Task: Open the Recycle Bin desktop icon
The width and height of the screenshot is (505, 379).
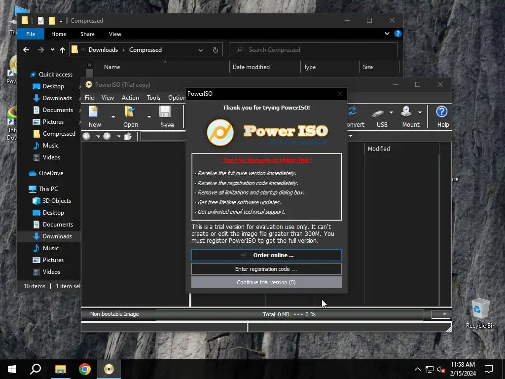Action: click(480, 313)
